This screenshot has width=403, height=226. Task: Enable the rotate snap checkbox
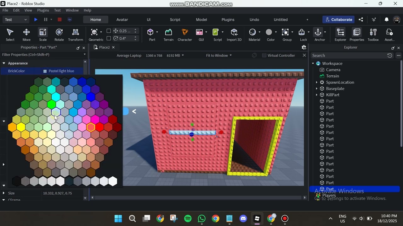coord(109,38)
